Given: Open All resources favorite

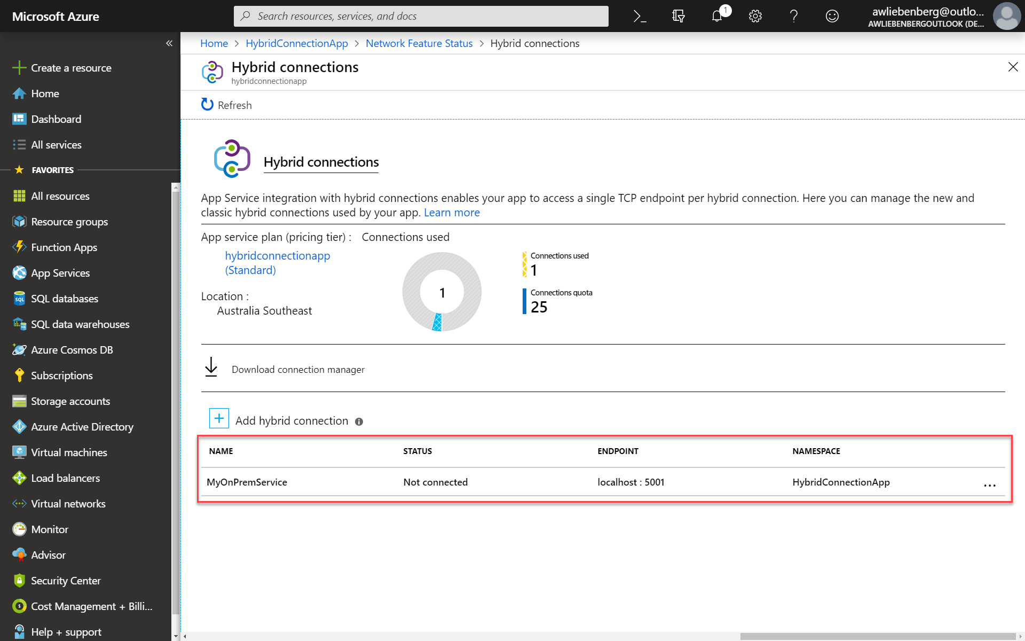Looking at the screenshot, I should pyautogui.click(x=60, y=196).
